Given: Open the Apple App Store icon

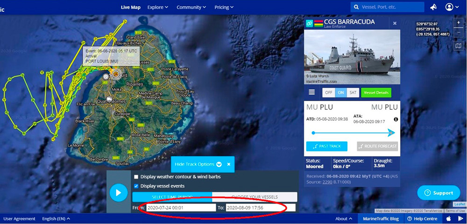Looking at the screenshot, I should tap(449, 218).
